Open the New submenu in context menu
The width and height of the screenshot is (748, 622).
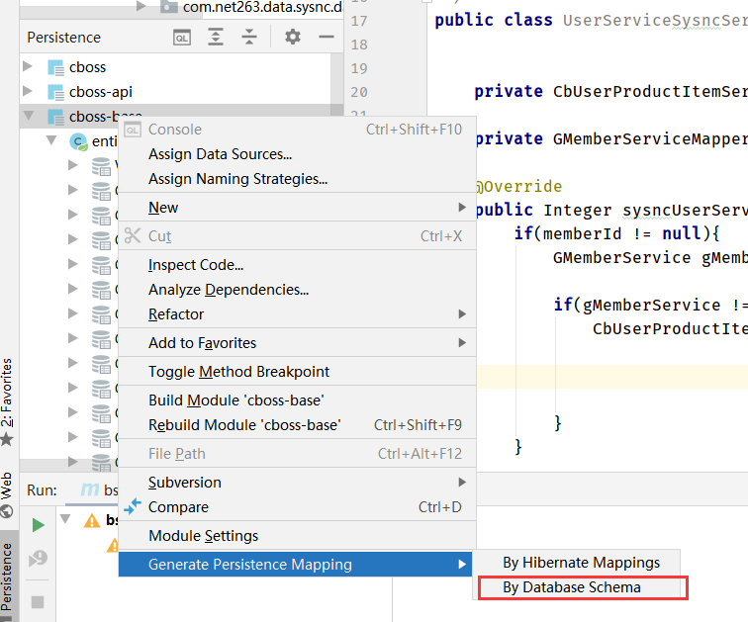coord(297,208)
